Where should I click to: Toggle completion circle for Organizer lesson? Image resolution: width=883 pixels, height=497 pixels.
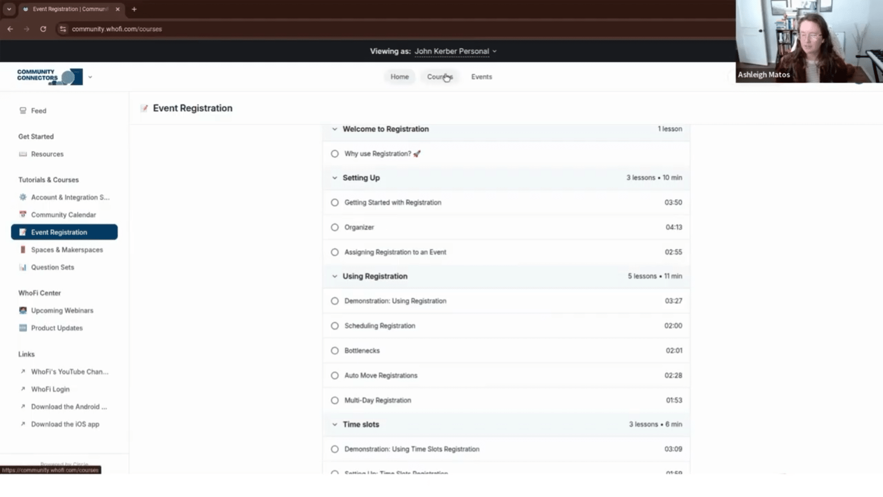335,227
